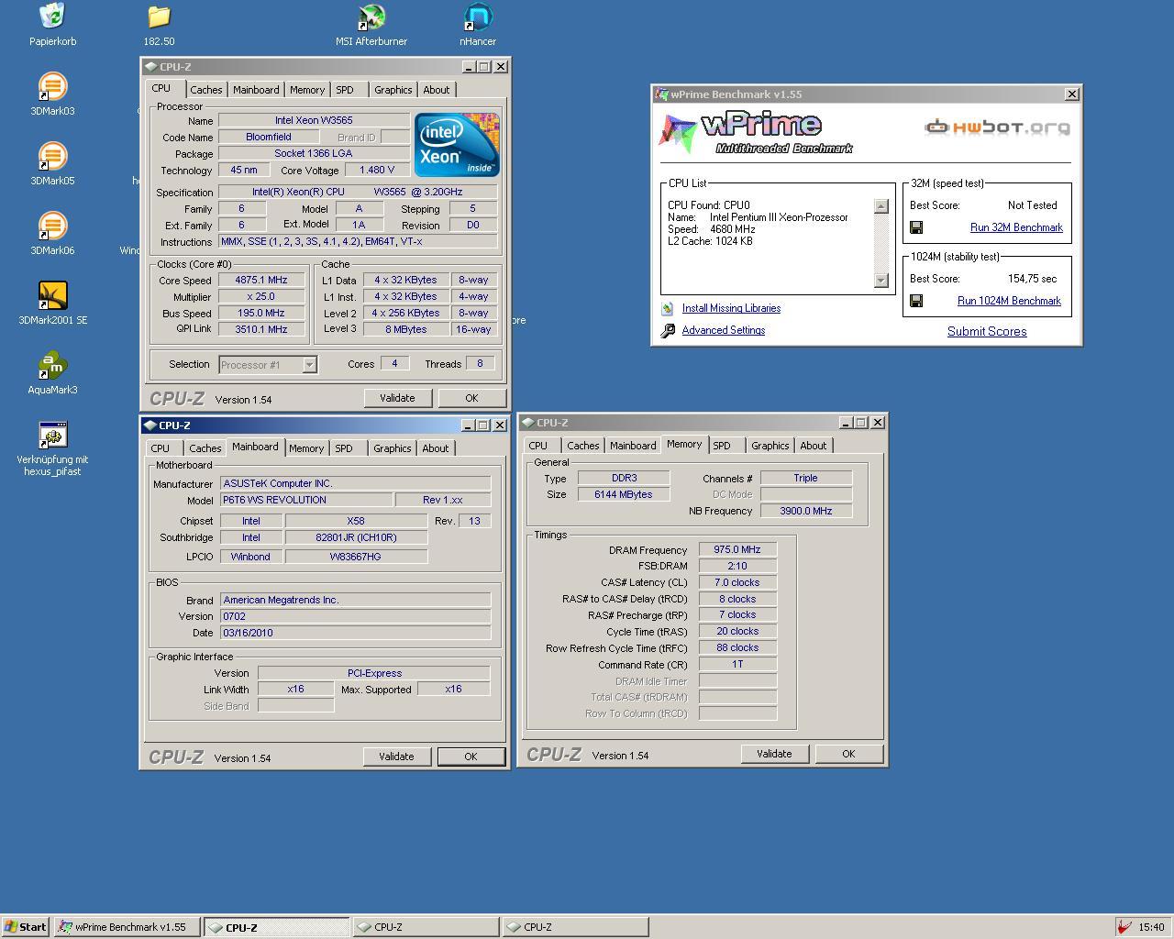
Task: Click Validate in the Mainboard window
Action: 396,757
